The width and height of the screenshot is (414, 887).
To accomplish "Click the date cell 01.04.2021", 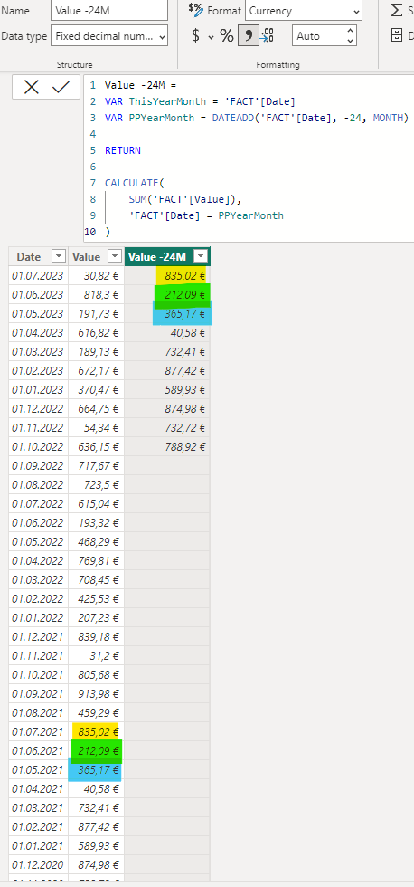I will [x=38, y=788].
